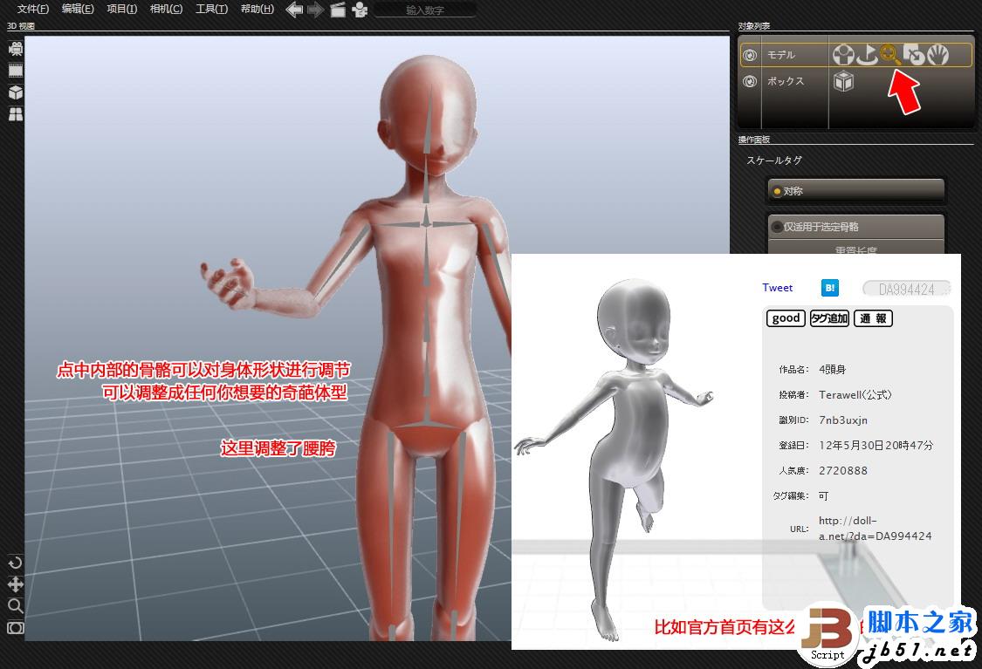Select the zoom magnifier tool in the left sidebar
The height and width of the screenshot is (669, 982).
[15, 606]
